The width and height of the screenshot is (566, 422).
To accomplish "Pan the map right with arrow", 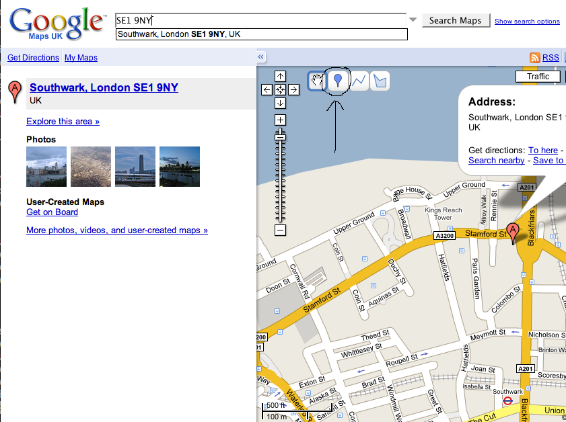I will pos(294,90).
